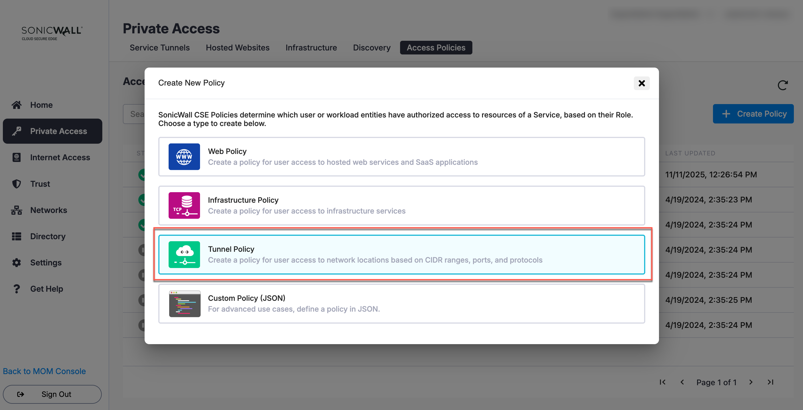Screen dimensions: 803x410
Task: Open the Networks sidebar item
Action: click(x=48, y=210)
